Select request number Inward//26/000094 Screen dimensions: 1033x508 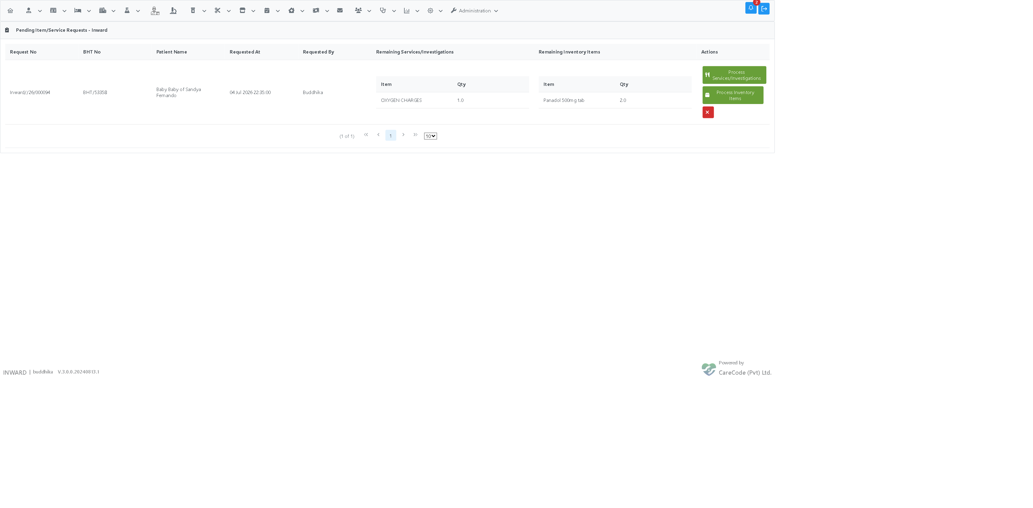tap(30, 93)
